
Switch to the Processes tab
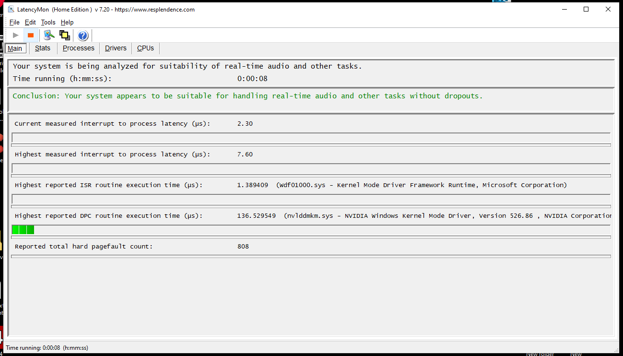(79, 48)
